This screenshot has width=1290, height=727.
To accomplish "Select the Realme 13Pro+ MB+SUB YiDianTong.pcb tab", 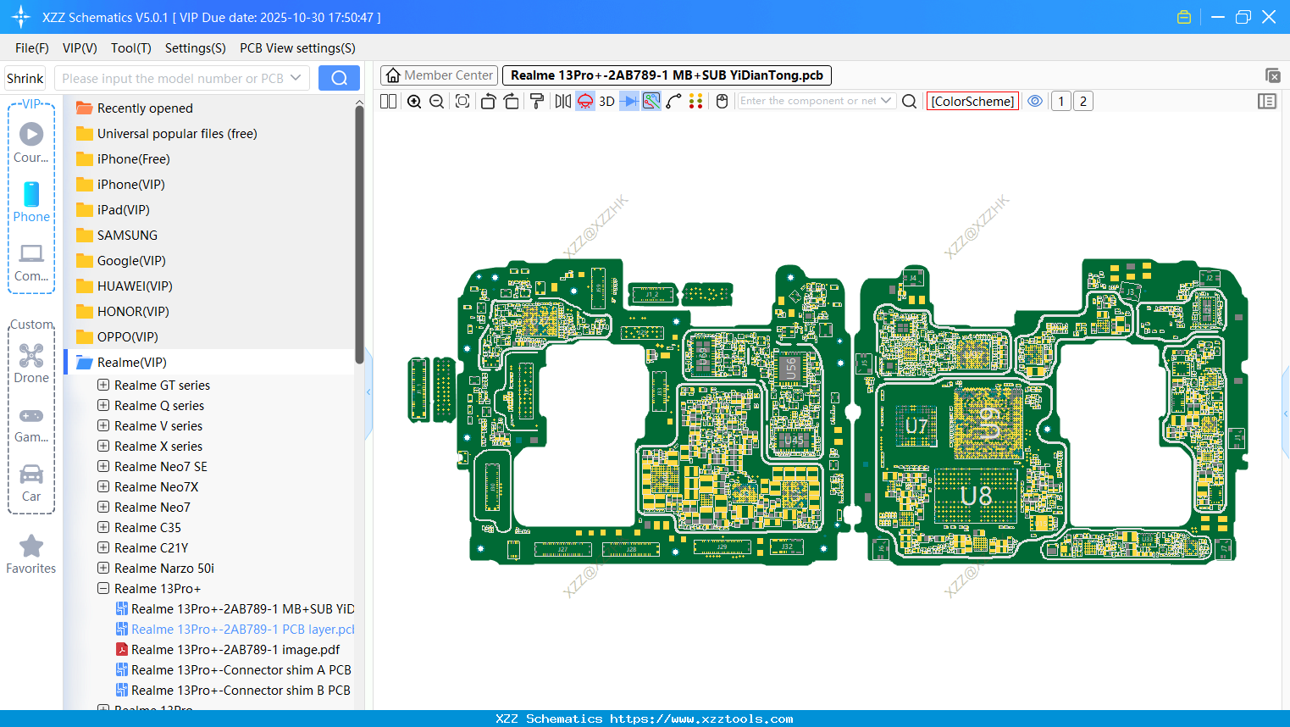I will coord(667,75).
